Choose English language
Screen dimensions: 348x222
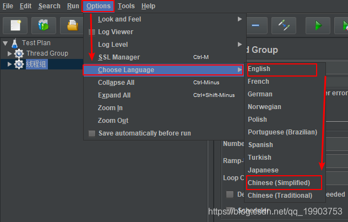[x=285, y=69]
